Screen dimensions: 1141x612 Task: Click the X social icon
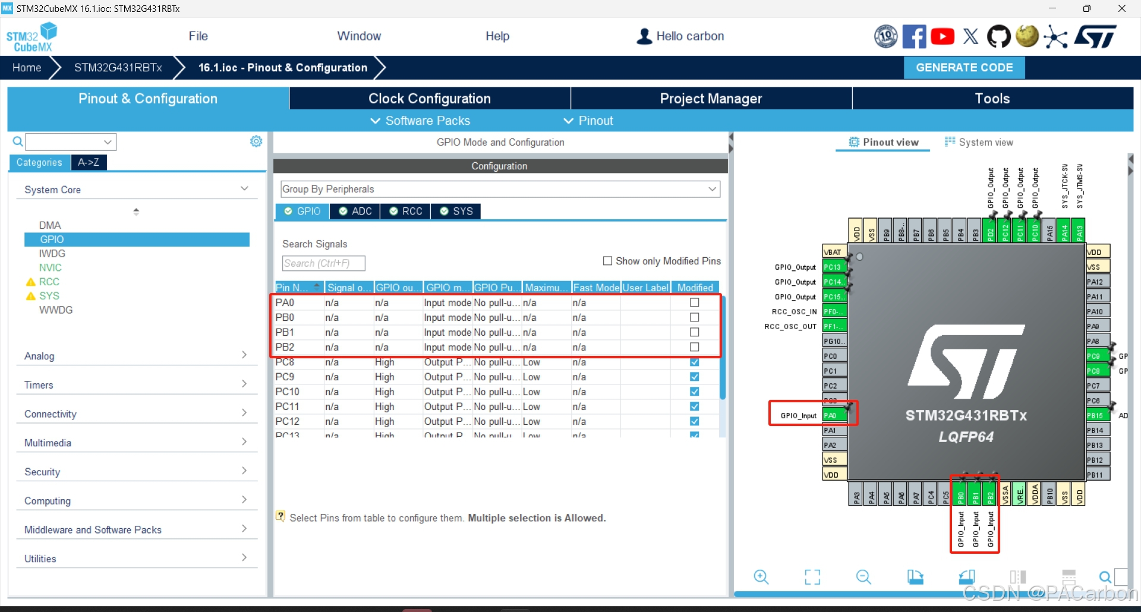tap(970, 37)
